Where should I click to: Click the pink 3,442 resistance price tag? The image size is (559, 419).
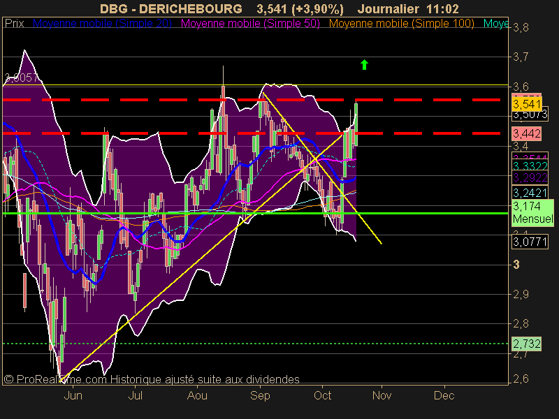tap(527, 133)
